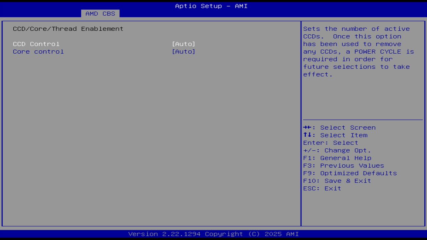Click the CCD/Core/Thread Enablement heading
The width and height of the screenshot is (427, 240).
68,29
